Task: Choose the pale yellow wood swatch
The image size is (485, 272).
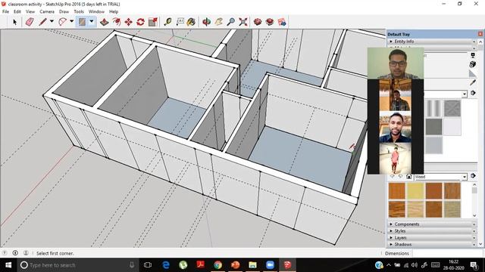Action: (415, 191)
